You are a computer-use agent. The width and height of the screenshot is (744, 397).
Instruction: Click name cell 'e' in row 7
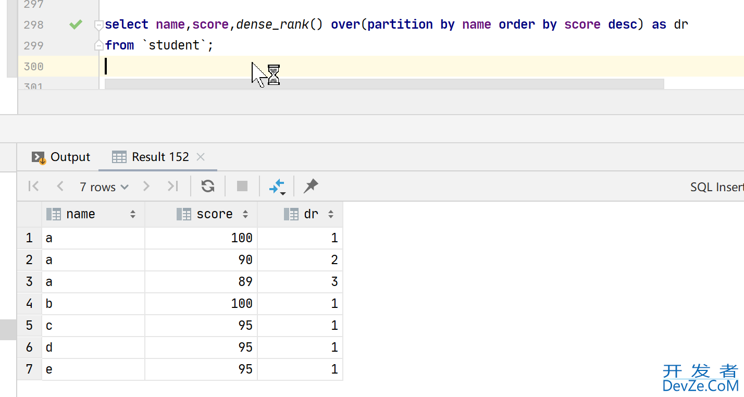click(x=93, y=369)
